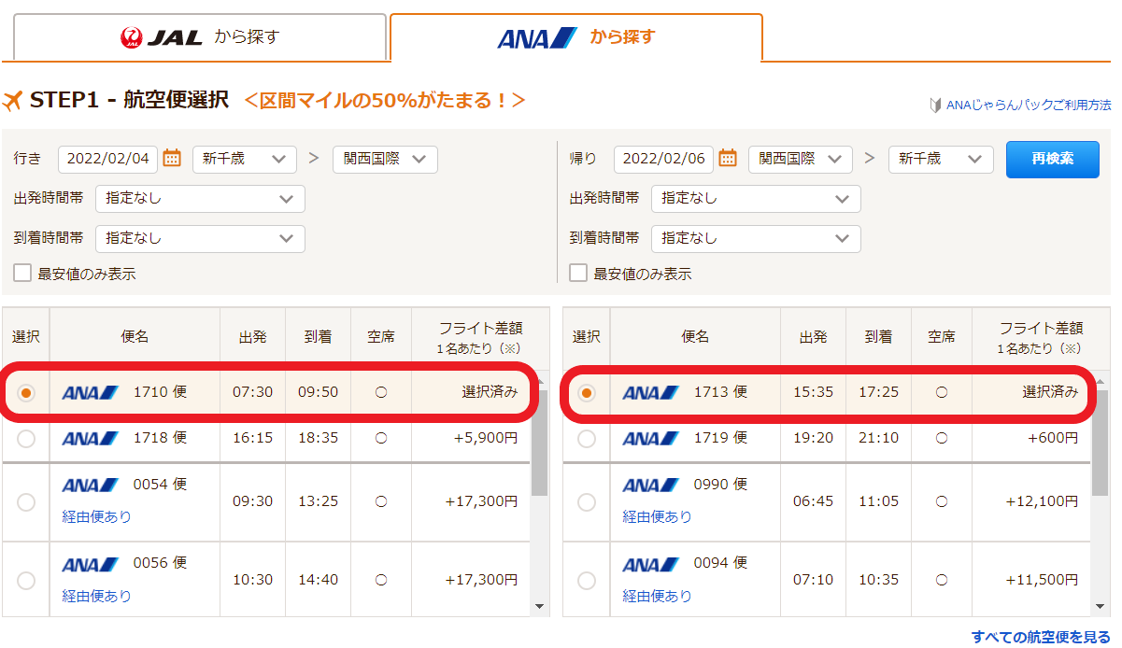Open 経由便あり link under flight 0056

[97, 596]
